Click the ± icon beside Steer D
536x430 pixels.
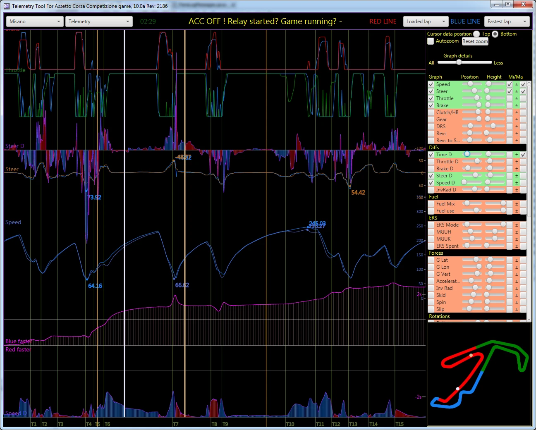point(516,175)
